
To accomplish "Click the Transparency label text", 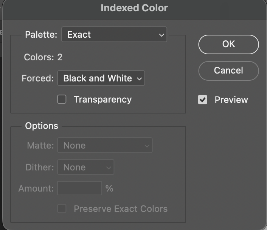I will coord(103,100).
